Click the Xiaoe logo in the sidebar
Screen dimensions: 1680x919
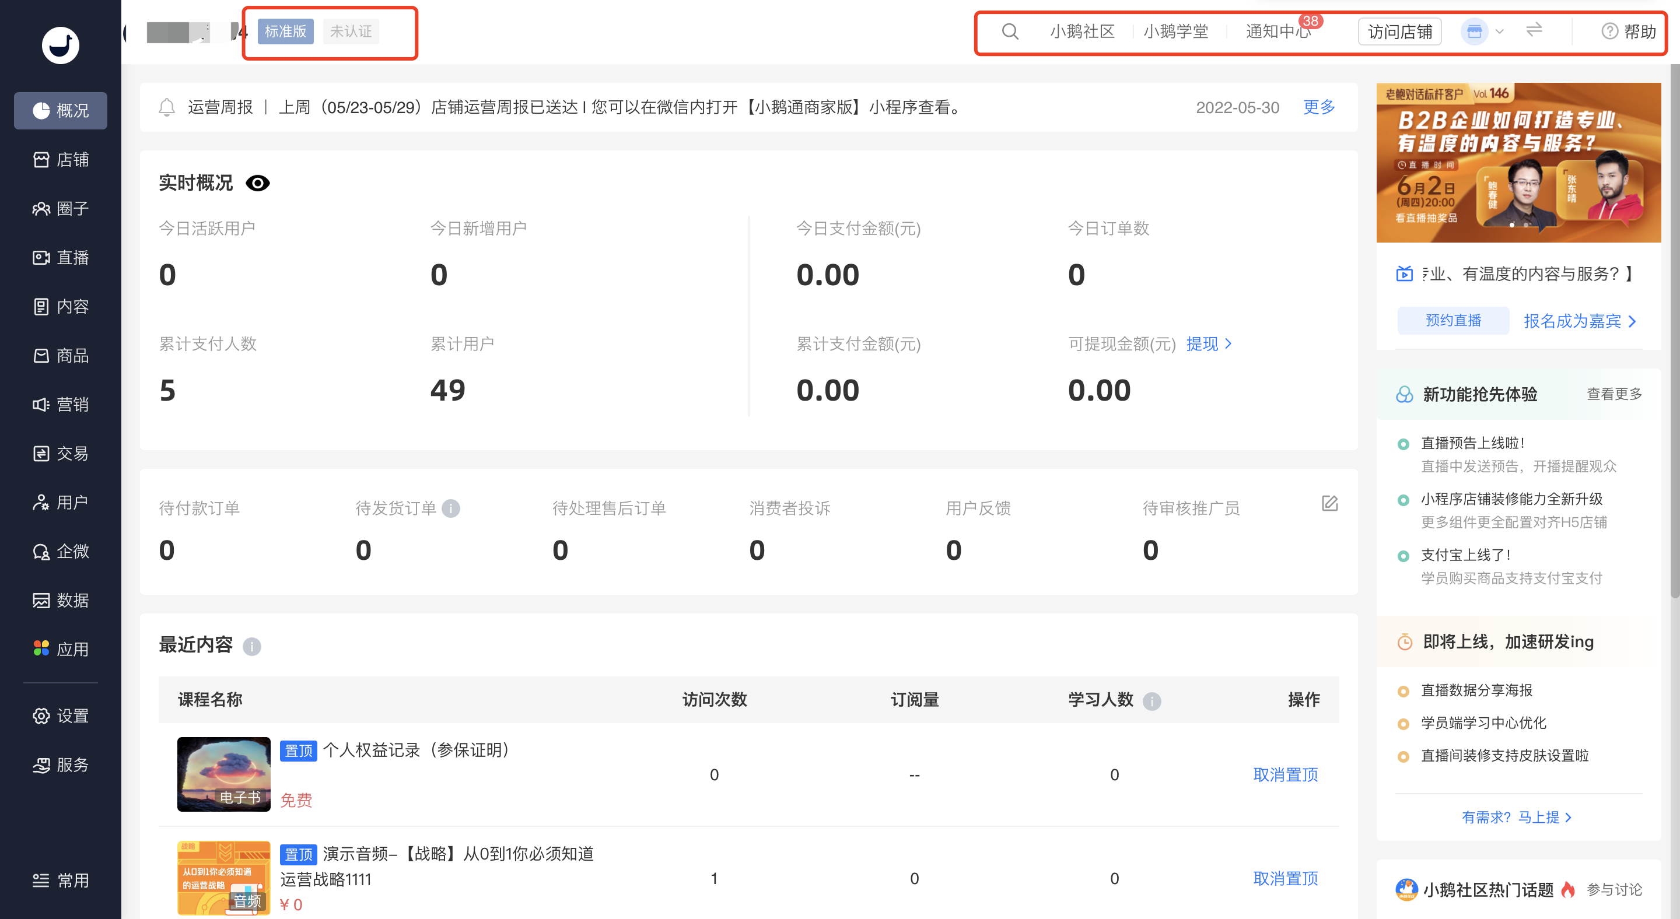60,45
